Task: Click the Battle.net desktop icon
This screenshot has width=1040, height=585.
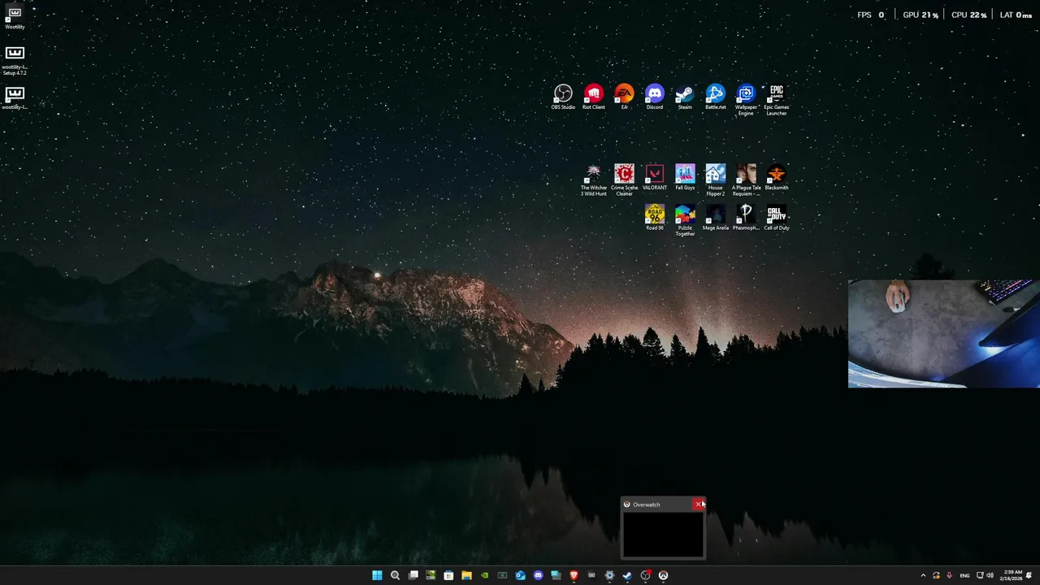Action: [x=715, y=97]
